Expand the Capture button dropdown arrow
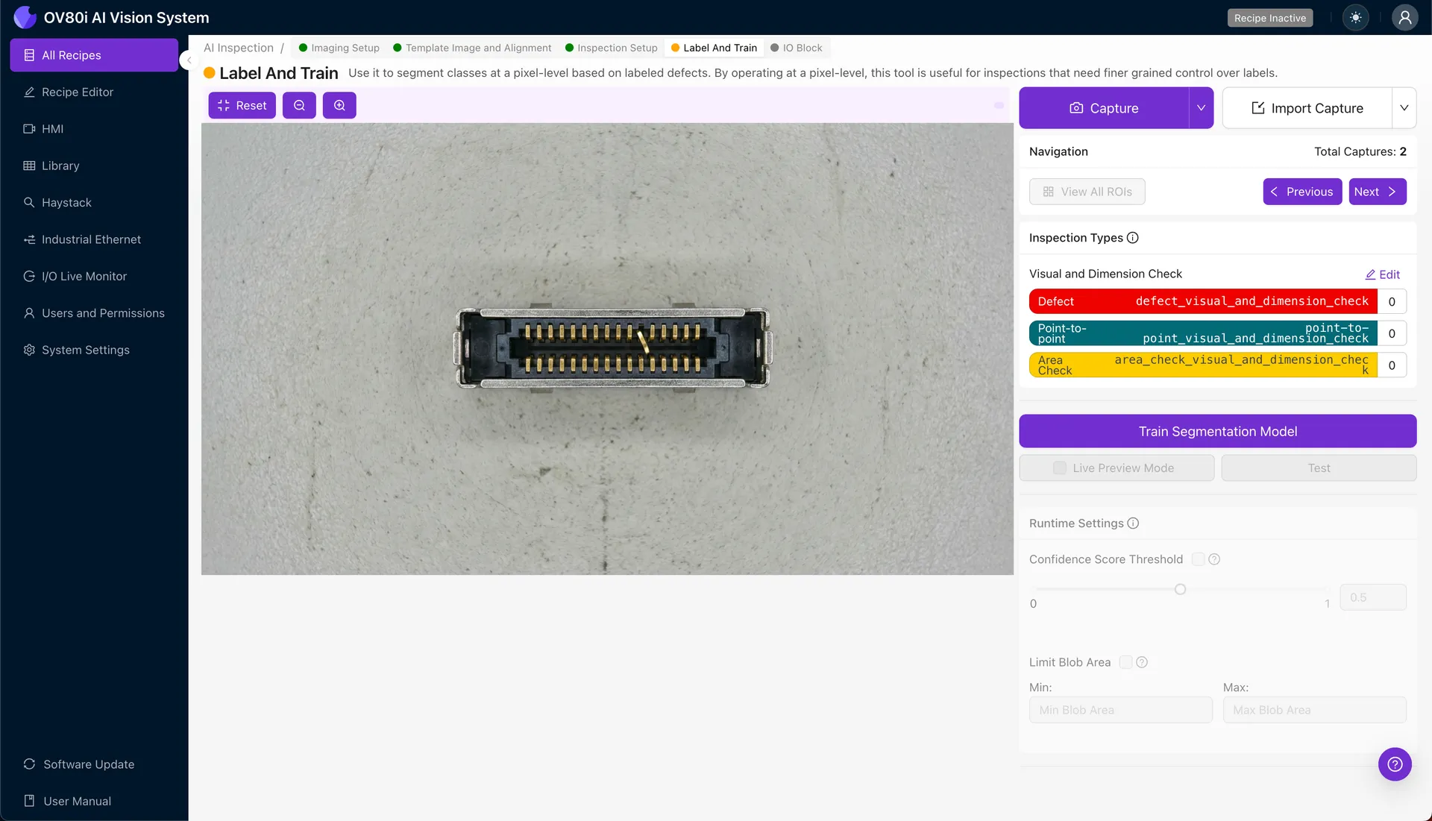1432x821 pixels. pos(1201,108)
